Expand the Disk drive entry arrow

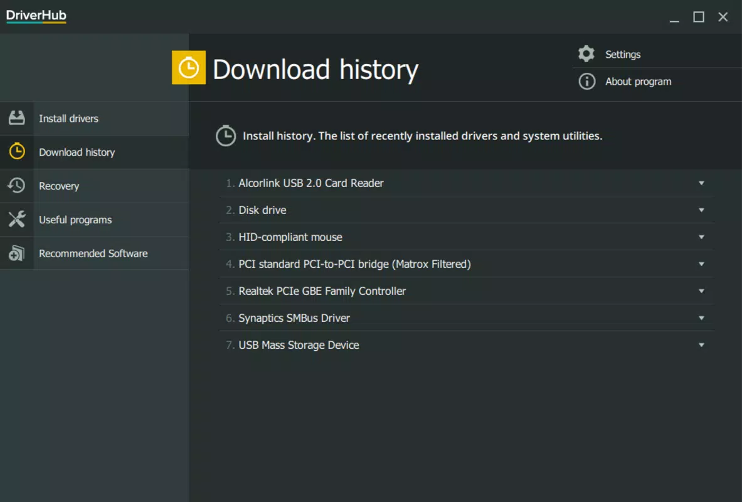(701, 210)
